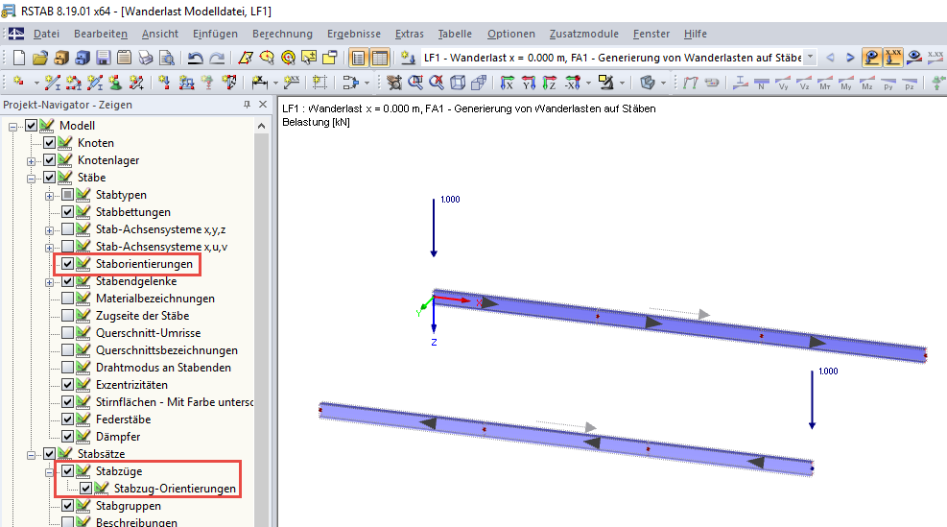Collapse the Stäbe tree node

31,179
